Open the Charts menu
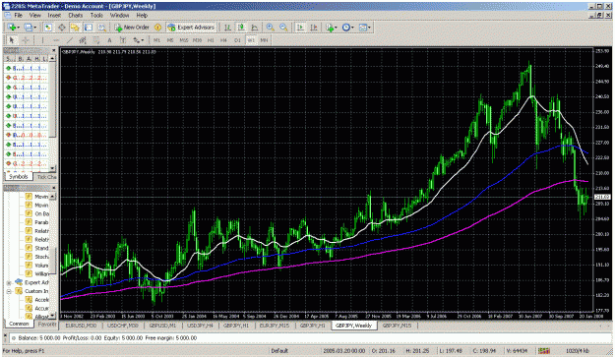This screenshot has width=615, height=357. pyautogui.click(x=76, y=16)
